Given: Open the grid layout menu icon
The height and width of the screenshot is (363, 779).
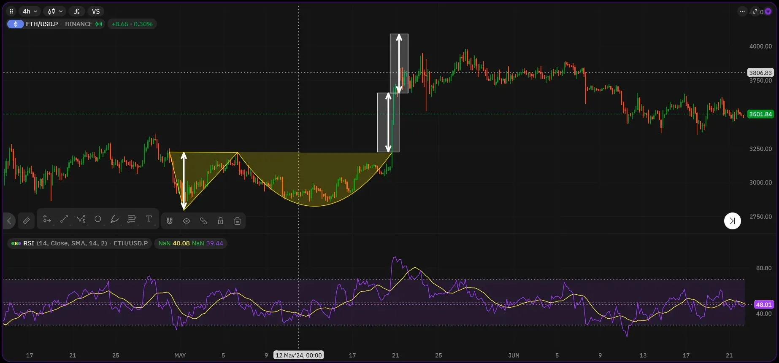Looking at the screenshot, I should (x=11, y=11).
